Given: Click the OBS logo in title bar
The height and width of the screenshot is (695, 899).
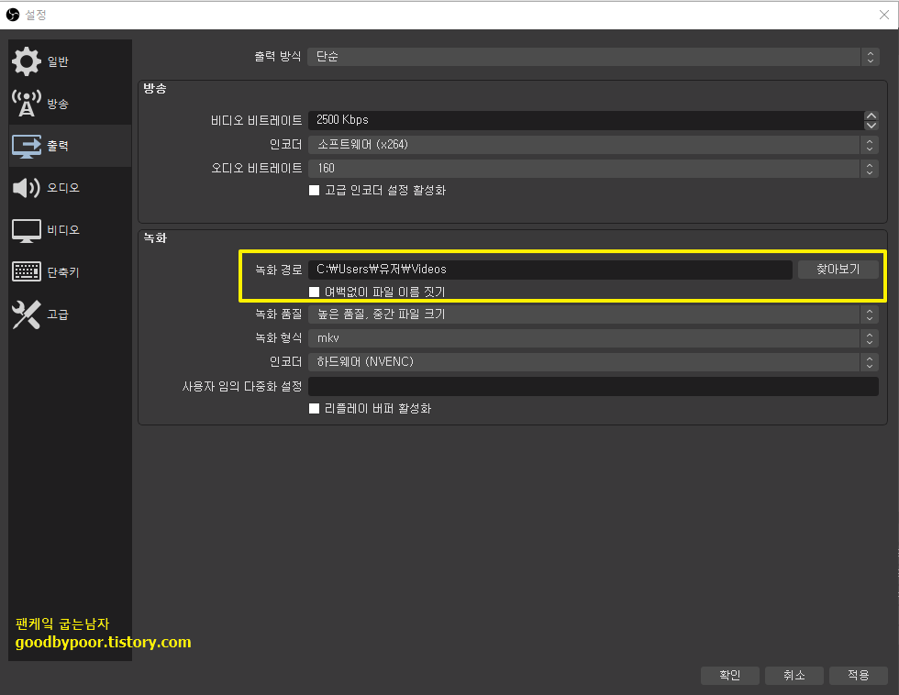Looking at the screenshot, I should point(13,15).
